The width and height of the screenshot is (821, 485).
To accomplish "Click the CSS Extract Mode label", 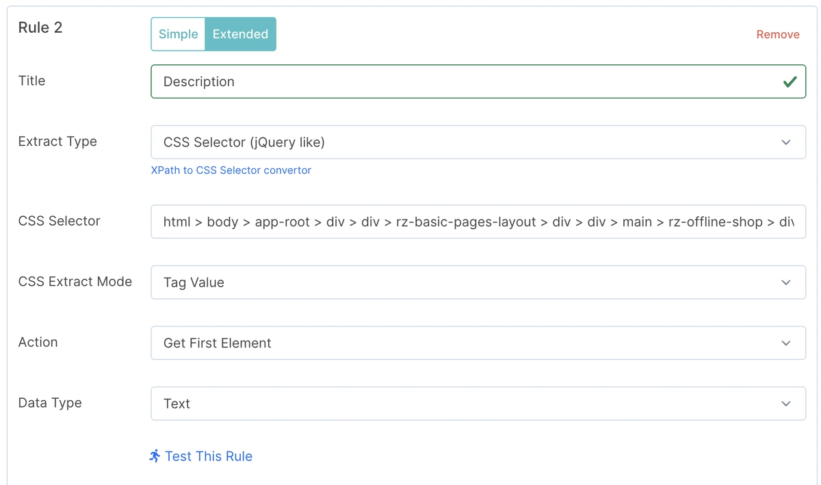I will click(x=75, y=281).
